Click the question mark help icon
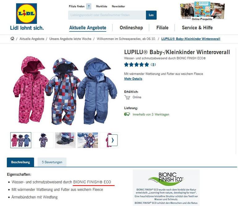This screenshot has width=238, height=206. tap(89, 6)
